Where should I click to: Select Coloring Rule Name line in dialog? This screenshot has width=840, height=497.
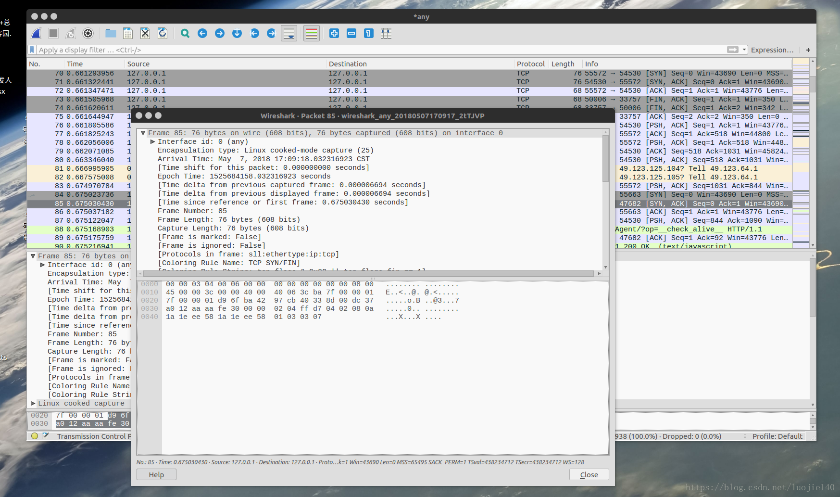click(229, 263)
